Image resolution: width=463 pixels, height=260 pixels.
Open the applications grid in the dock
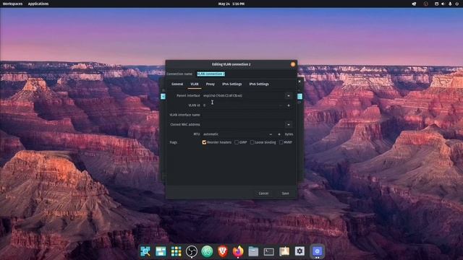(x=177, y=251)
